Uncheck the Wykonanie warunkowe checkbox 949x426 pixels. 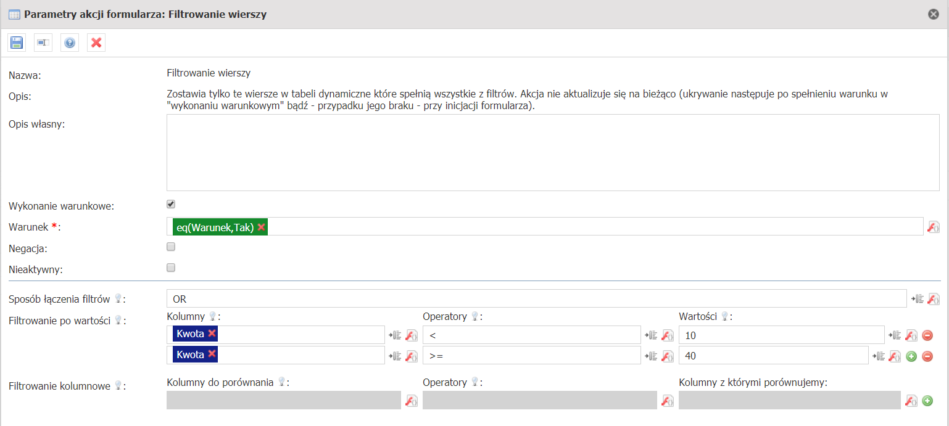(x=171, y=204)
